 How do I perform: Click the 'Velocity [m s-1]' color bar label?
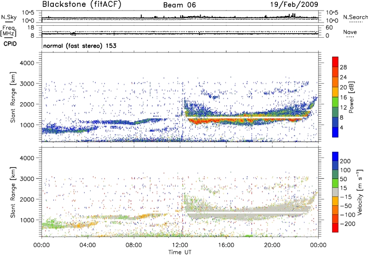359,192
